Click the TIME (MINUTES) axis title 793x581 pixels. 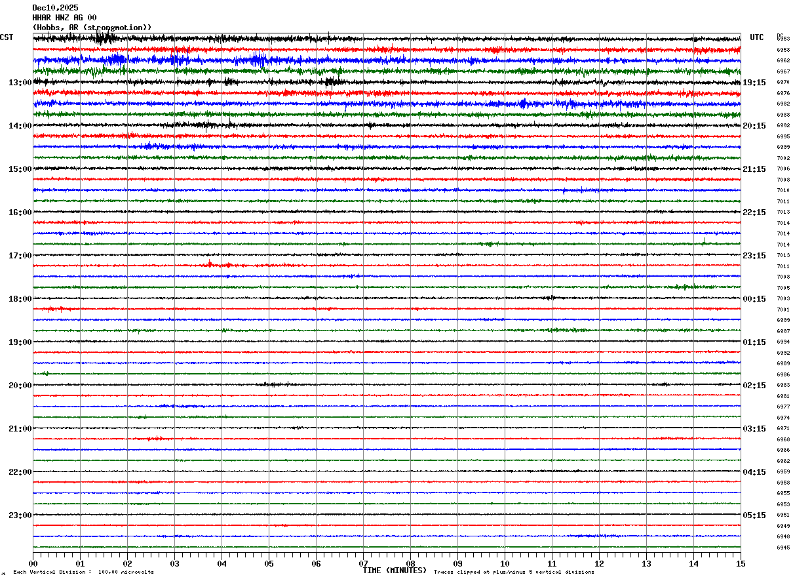[x=395, y=571]
